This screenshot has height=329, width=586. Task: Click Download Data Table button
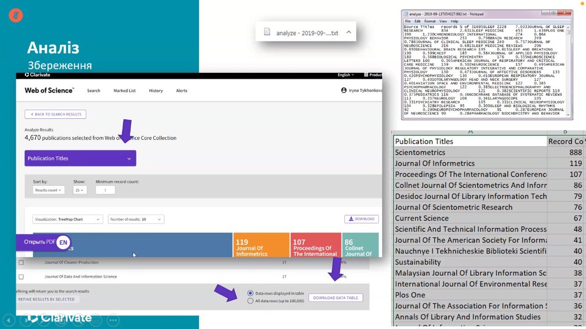[x=336, y=297]
